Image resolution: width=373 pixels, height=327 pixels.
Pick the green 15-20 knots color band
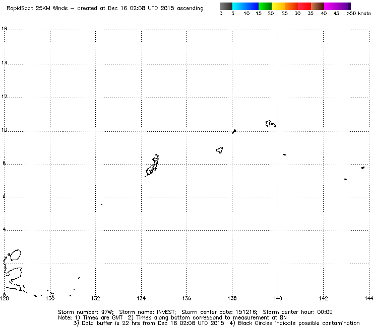tap(265, 6)
